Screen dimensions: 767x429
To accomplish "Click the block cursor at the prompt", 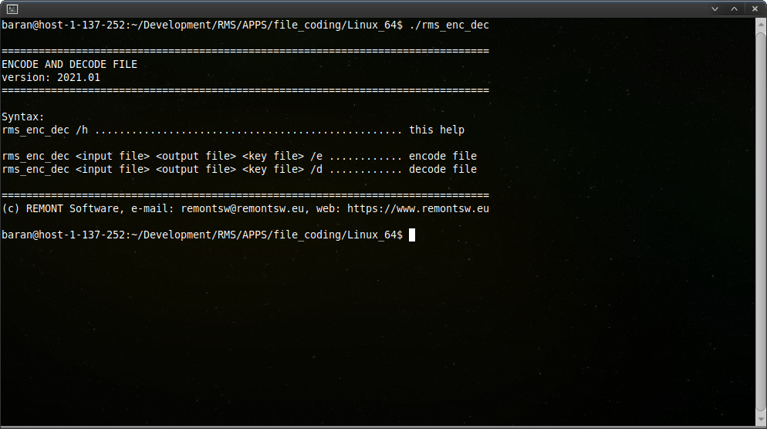I will (412, 235).
